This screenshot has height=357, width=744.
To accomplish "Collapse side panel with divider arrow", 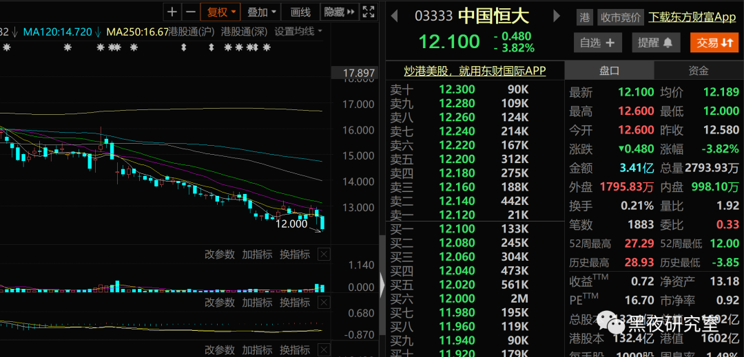I will [382, 284].
